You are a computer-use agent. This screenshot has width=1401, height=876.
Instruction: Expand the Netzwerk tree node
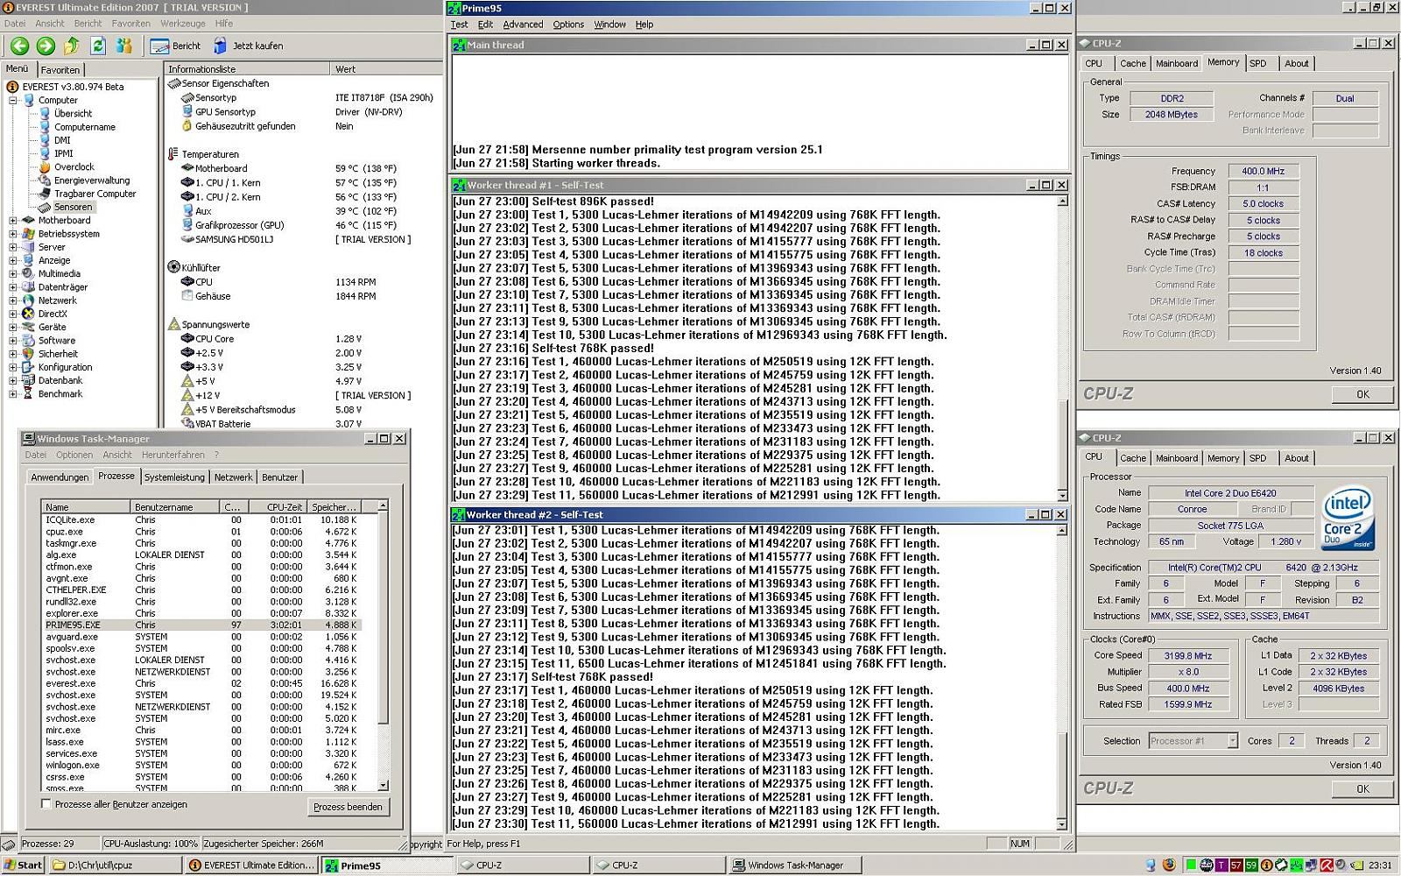pos(13,300)
